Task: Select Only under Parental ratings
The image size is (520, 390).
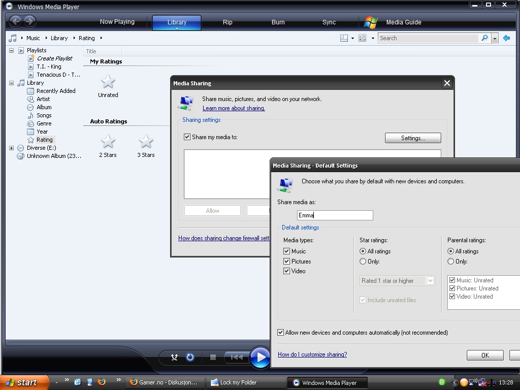Action: pyautogui.click(x=451, y=262)
